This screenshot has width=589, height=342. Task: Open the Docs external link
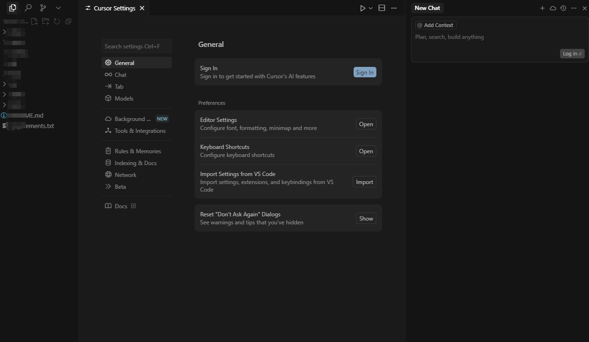[x=137, y=206]
